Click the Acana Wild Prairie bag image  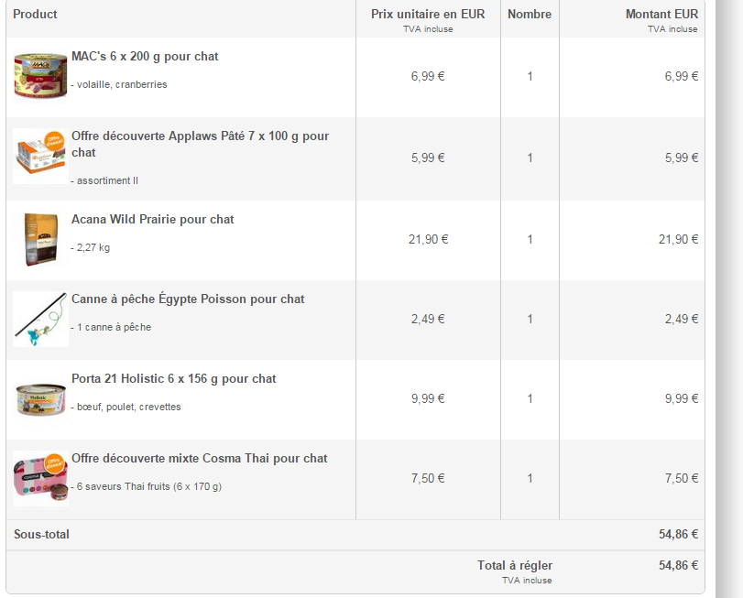(x=40, y=238)
